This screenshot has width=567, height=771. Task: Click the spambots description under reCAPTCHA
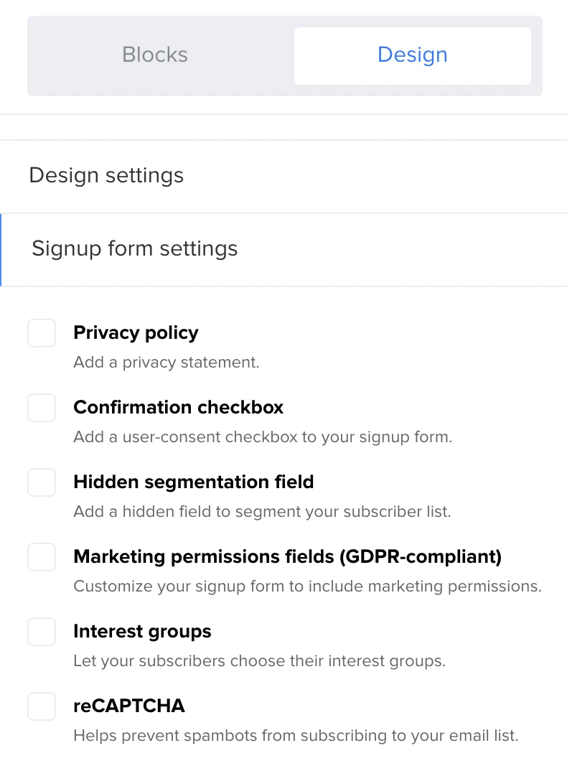296,736
